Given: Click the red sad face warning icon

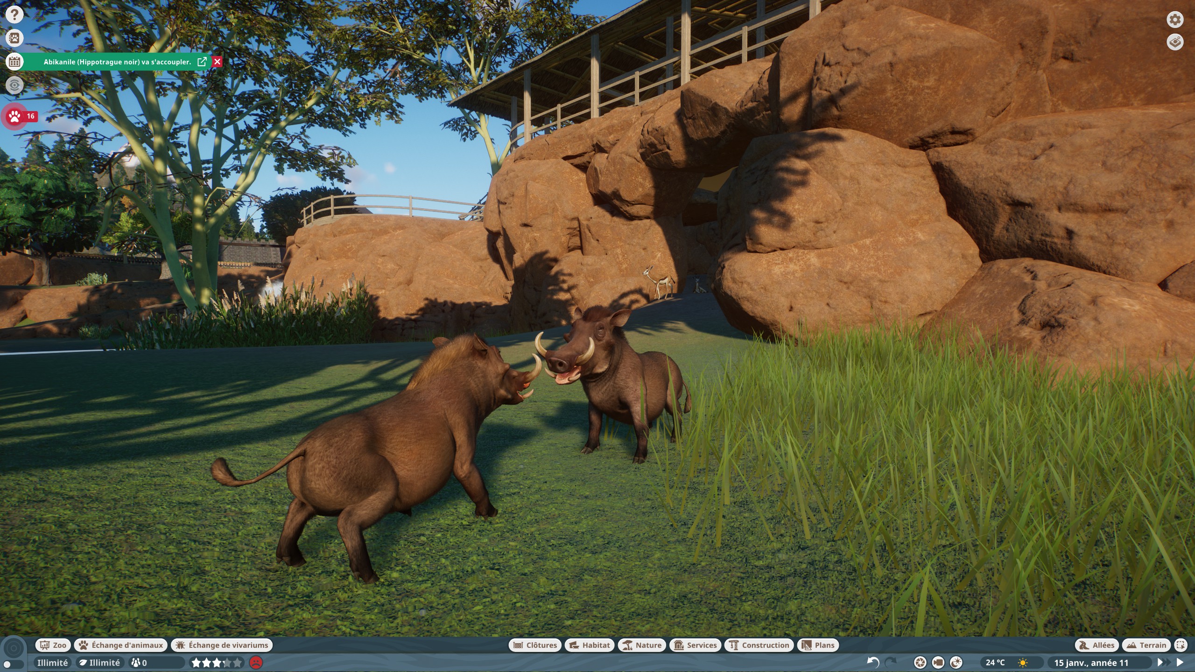Looking at the screenshot, I should pos(256,662).
